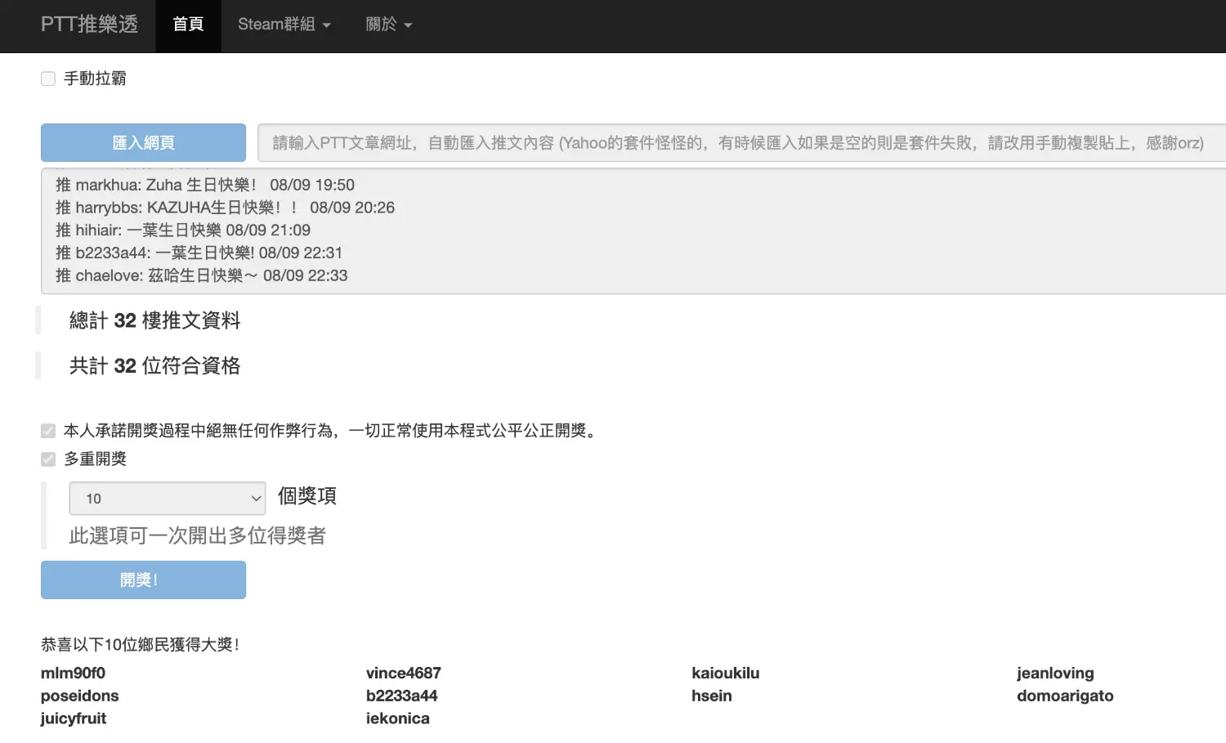Click winner name vince4687

point(403,674)
